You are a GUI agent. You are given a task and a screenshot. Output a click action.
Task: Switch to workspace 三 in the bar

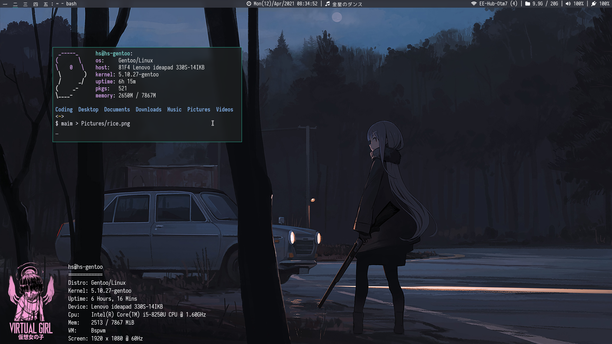pos(25,4)
